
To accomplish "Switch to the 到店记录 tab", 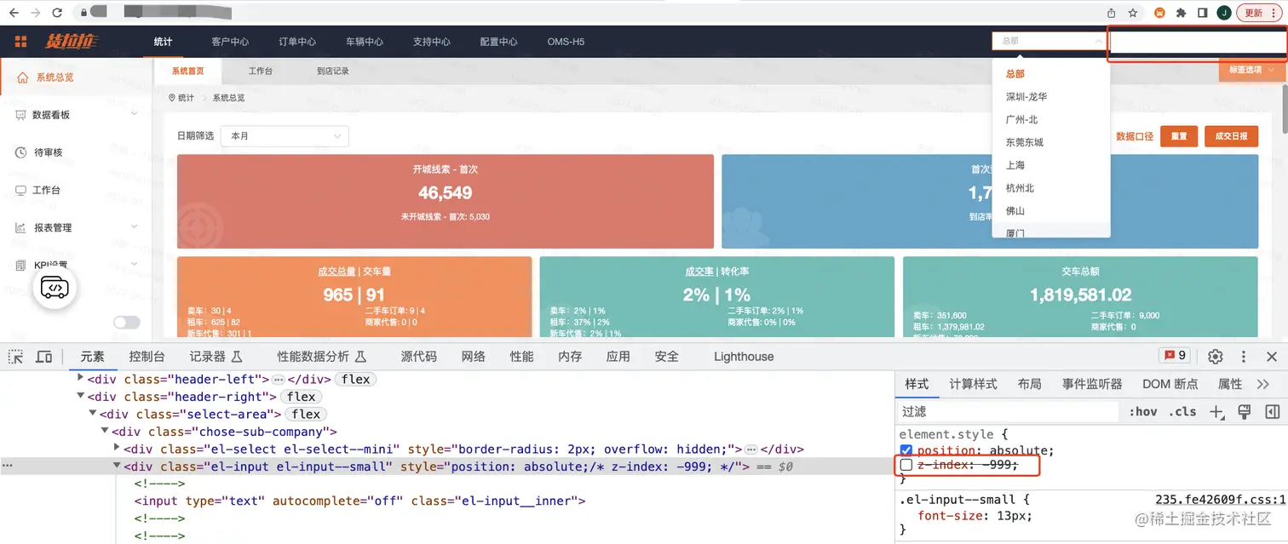I will [333, 72].
